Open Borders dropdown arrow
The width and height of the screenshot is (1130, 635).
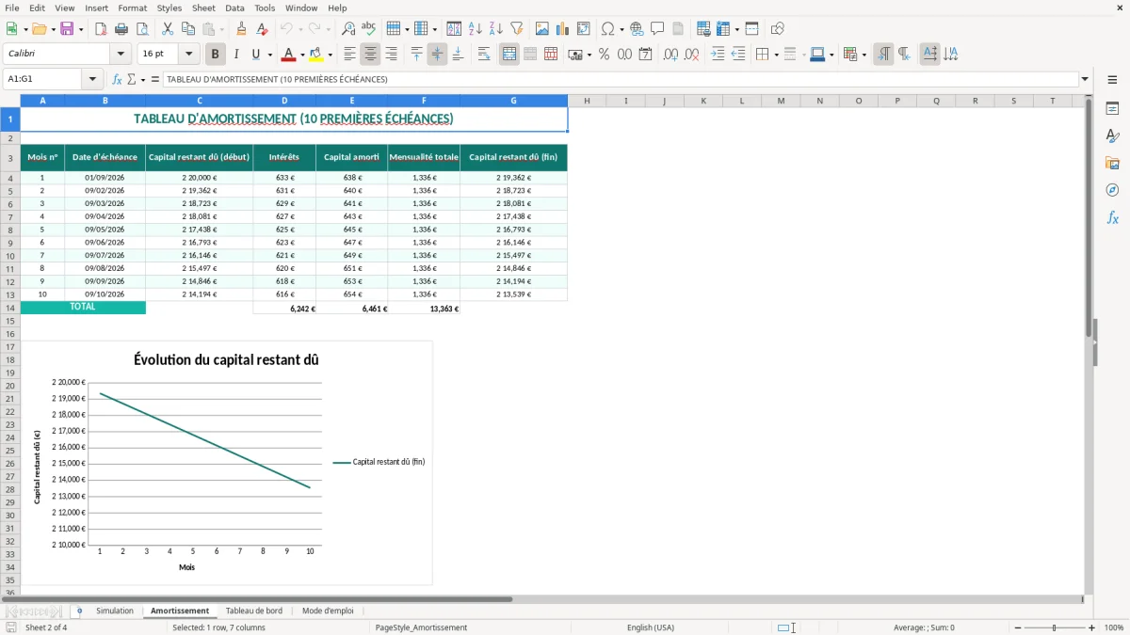[x=779, y=55]
